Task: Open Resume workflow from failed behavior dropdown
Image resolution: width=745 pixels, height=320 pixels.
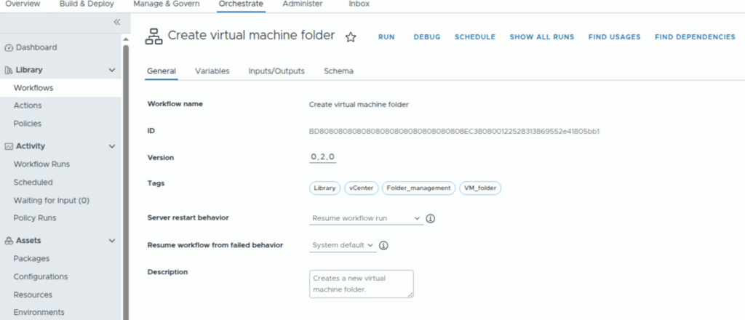Action: pos(343,246)
